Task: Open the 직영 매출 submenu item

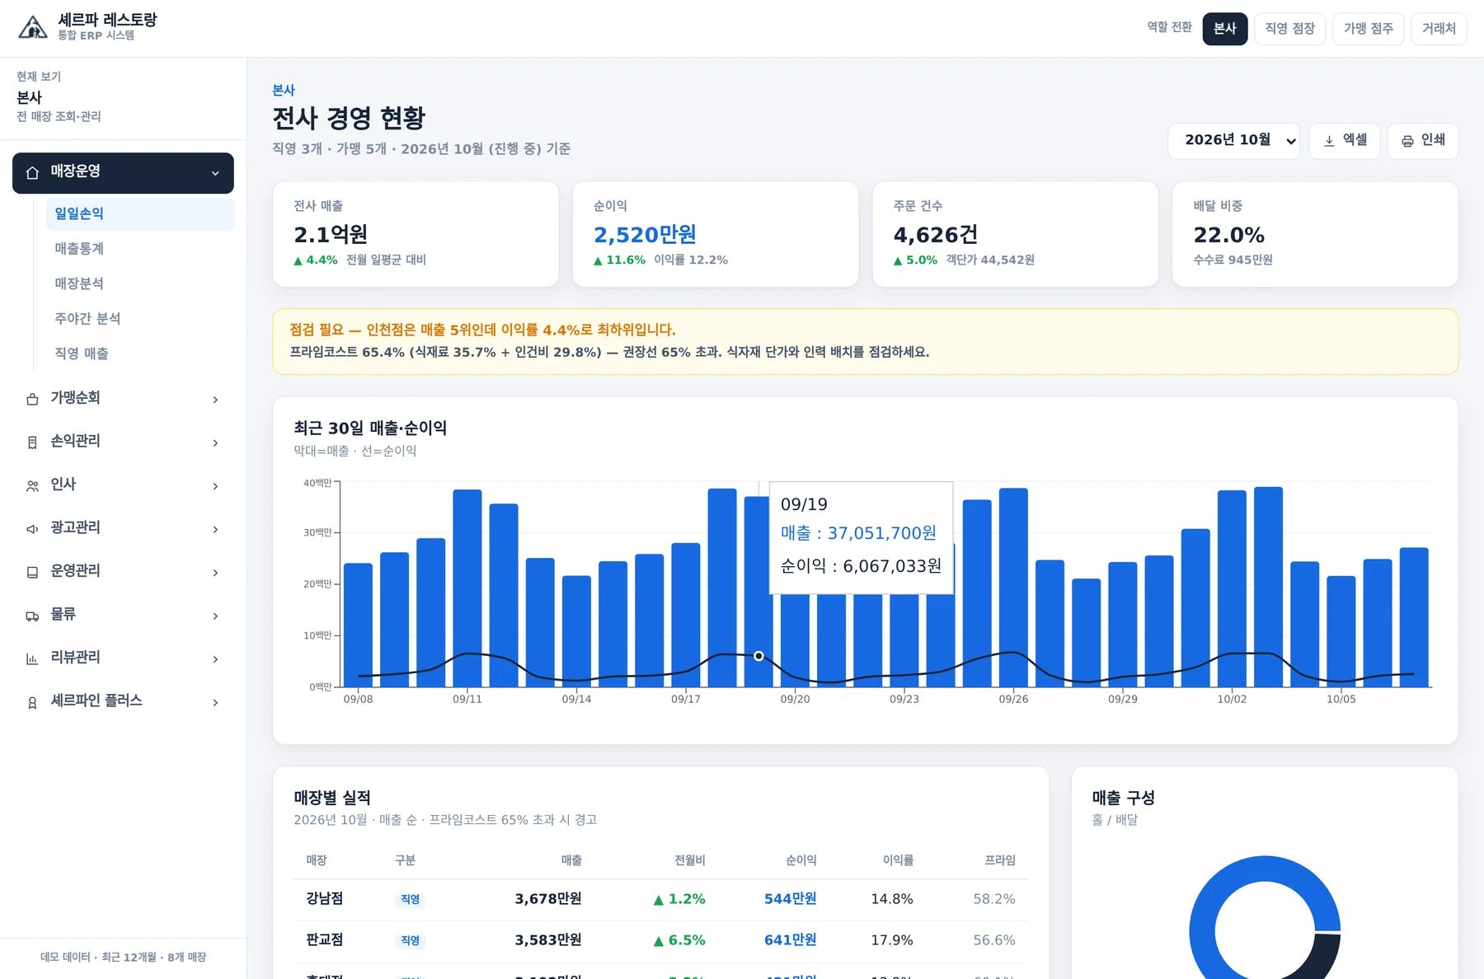Action: pos(139,354)
